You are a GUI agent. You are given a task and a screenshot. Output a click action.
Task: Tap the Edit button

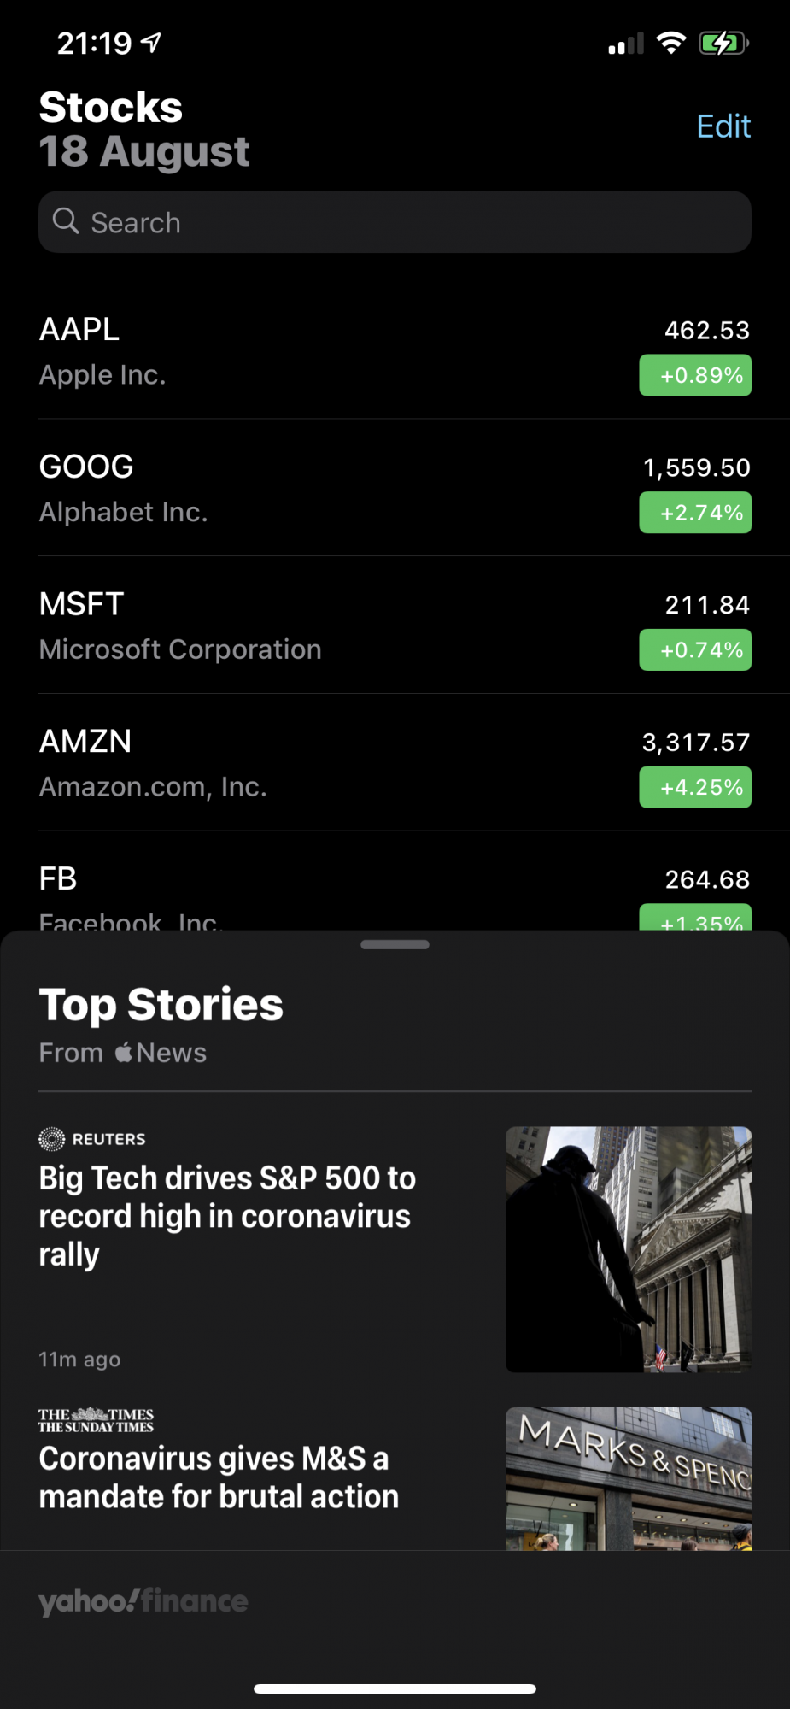pos(723,126)
